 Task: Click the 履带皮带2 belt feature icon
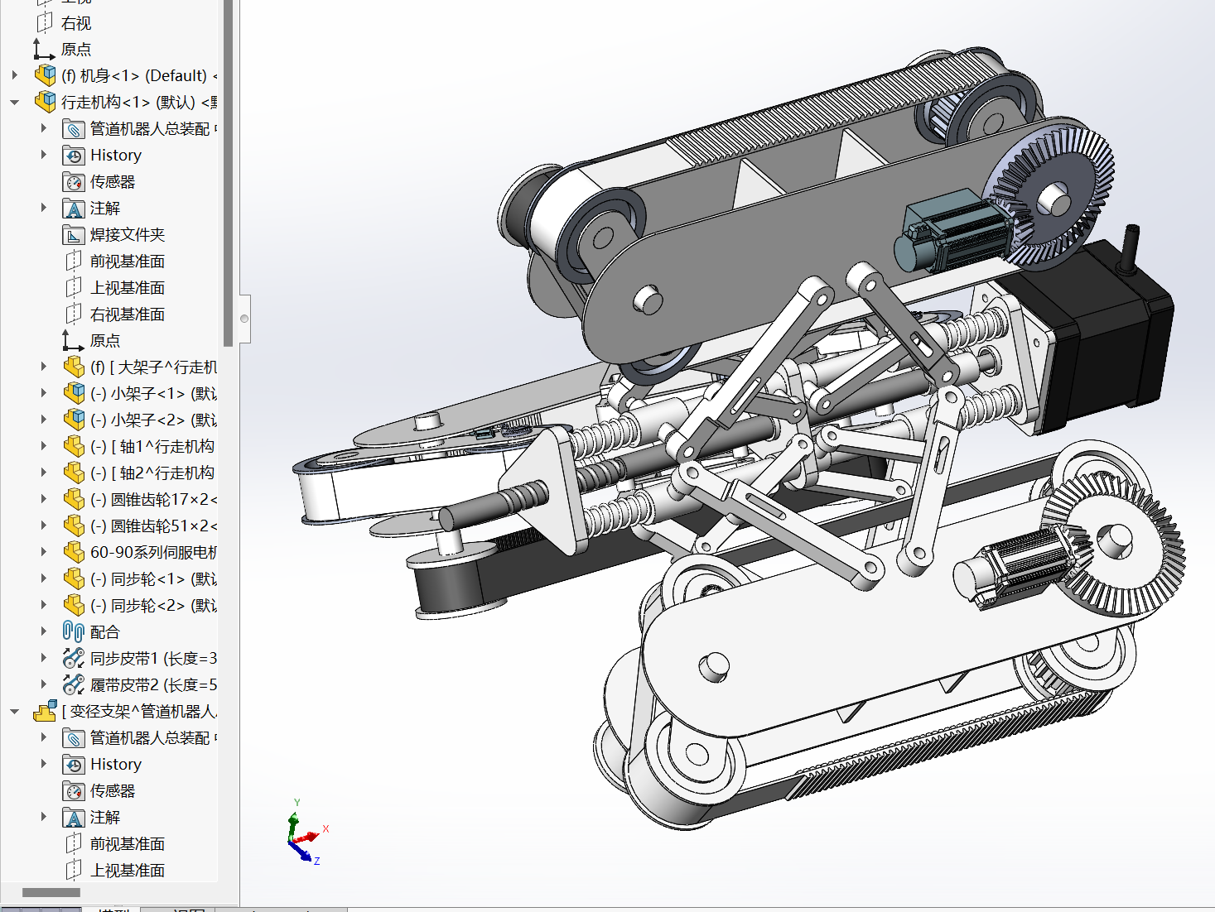click(74, 685)
